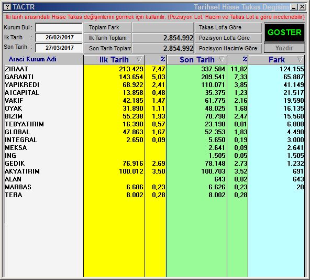Select the YAPIKREDI row name

(x=22, y=85)
